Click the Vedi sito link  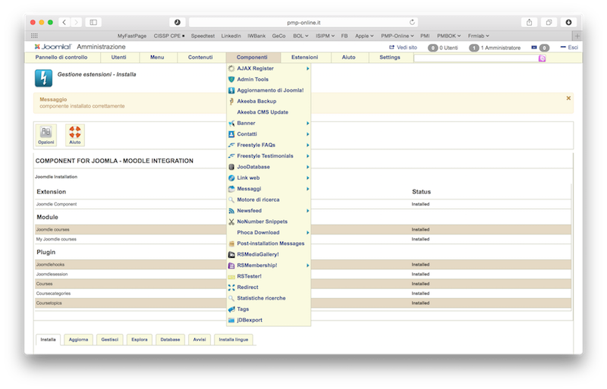click(402, 47)
